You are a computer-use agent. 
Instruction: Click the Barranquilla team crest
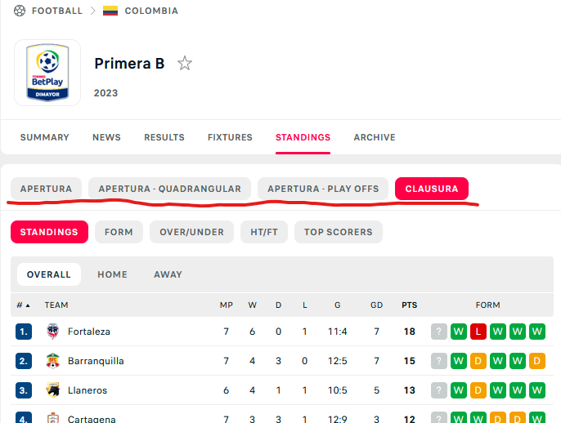[53, 361]
